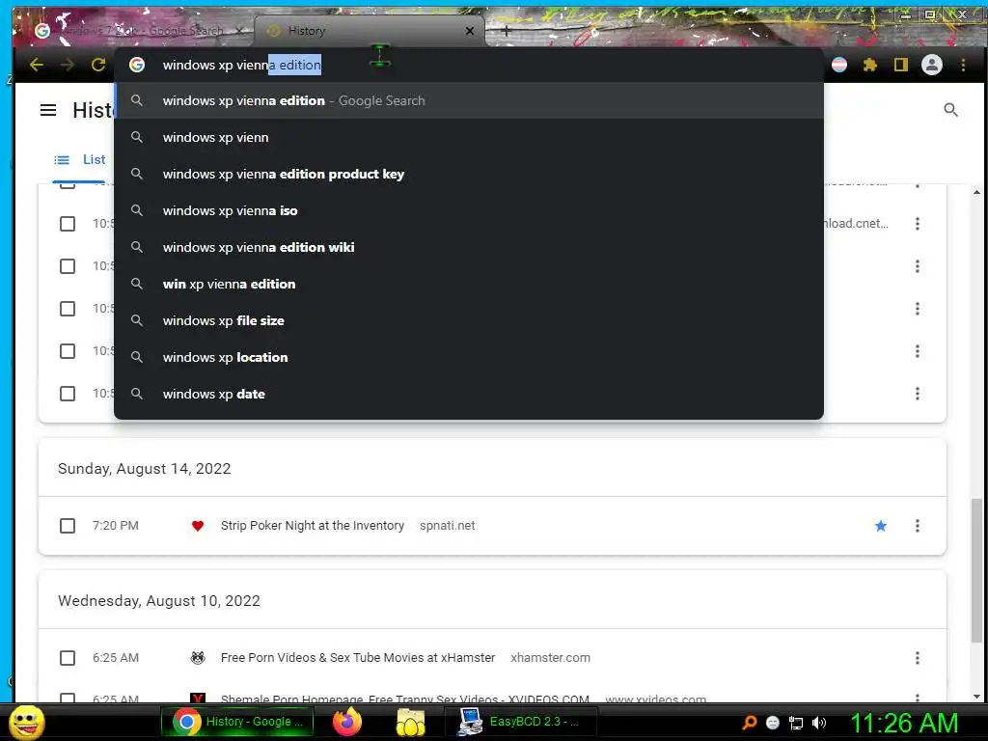Click the 'xhamster.com' domain text
This screenshot has height=741, width=988.
point(551,658)
